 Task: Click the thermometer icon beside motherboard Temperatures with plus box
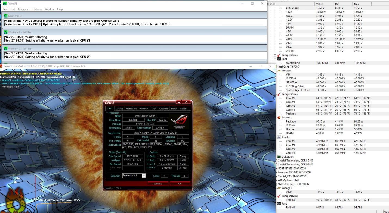(x=279, y=55)
